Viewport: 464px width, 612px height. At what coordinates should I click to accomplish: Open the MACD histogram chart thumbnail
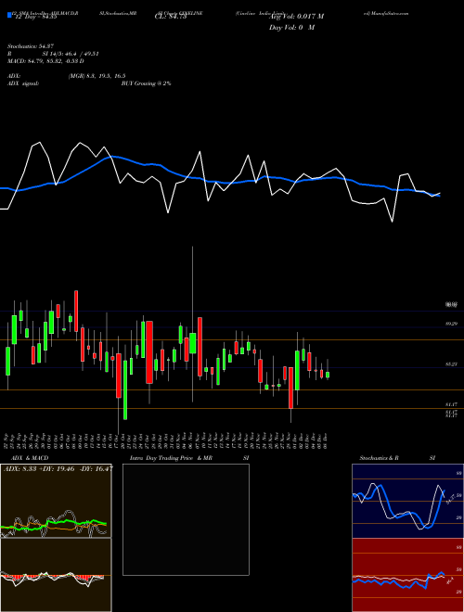[x=56, y=575]
